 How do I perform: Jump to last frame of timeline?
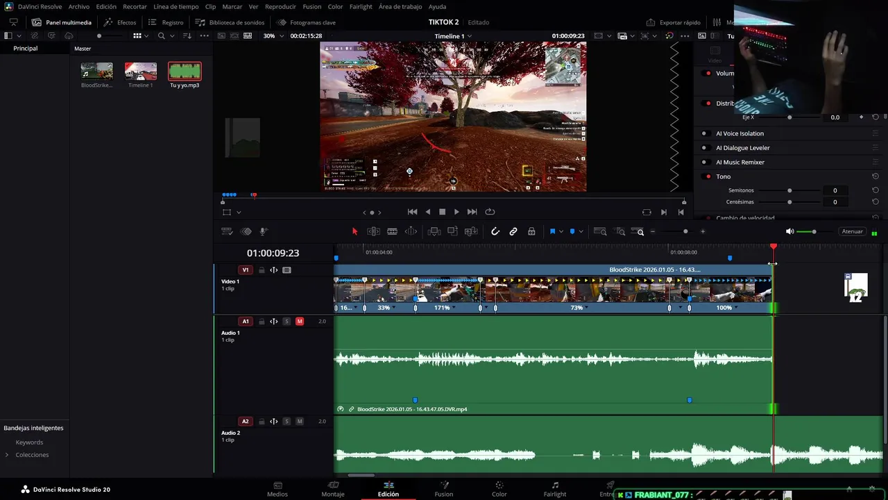tap(472, 212)
